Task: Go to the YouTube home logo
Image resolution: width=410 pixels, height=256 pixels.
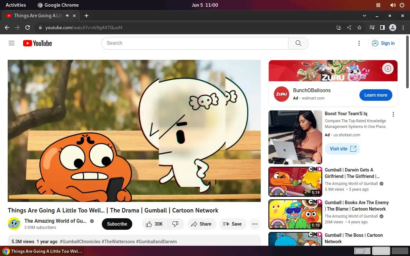Action: click(x=37, y=43)
